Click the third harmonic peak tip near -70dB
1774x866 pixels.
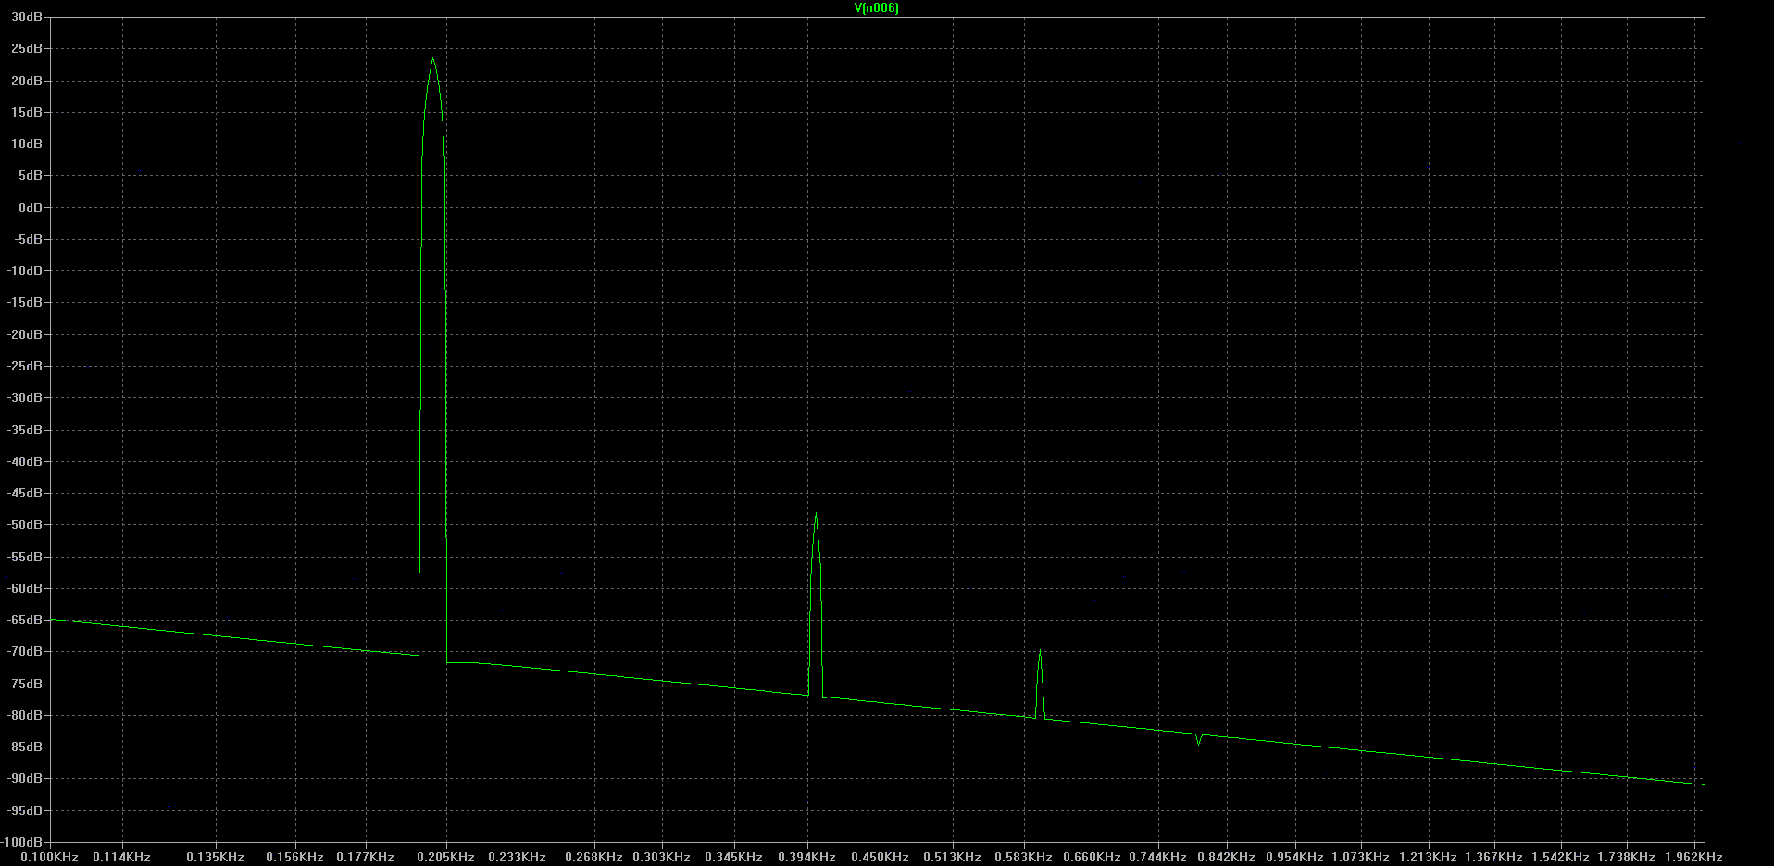click(1040, 652)
